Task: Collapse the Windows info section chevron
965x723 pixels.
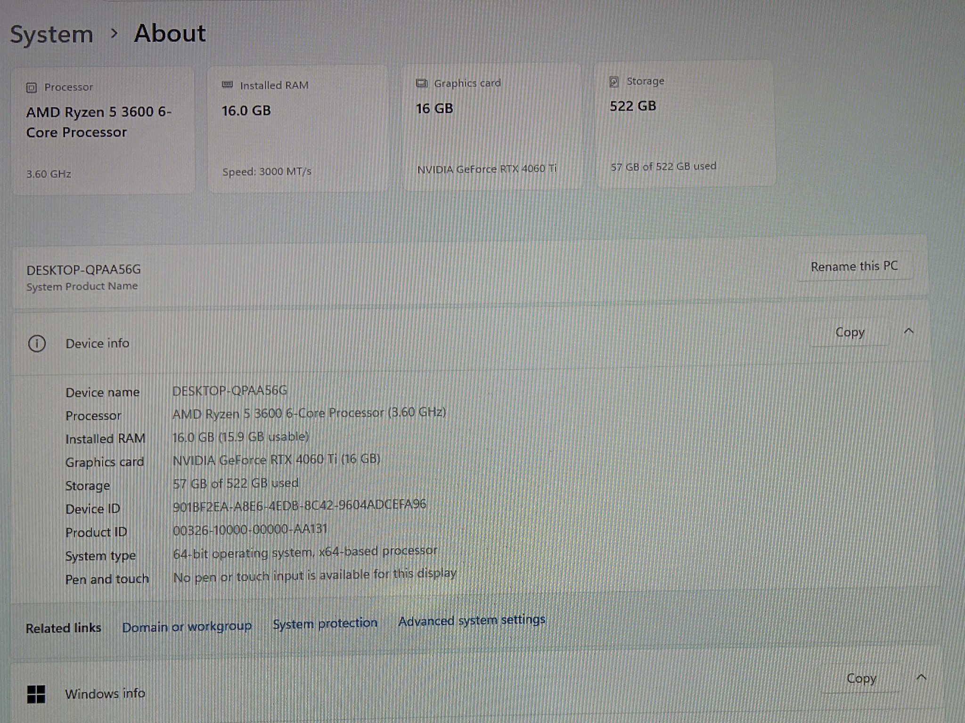Action: tap(921, 677)
